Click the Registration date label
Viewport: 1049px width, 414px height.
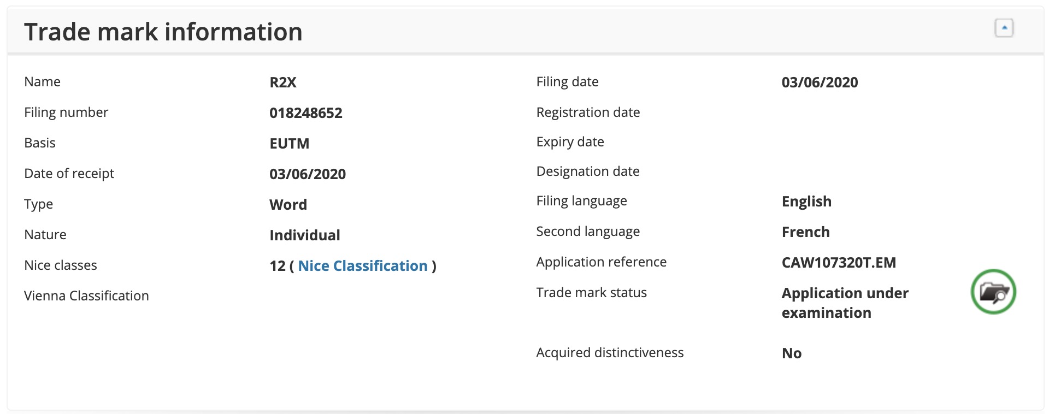coord(588,113)
